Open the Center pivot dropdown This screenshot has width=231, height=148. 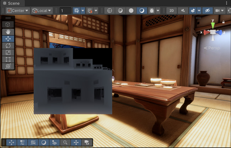[x=18, y=10]
